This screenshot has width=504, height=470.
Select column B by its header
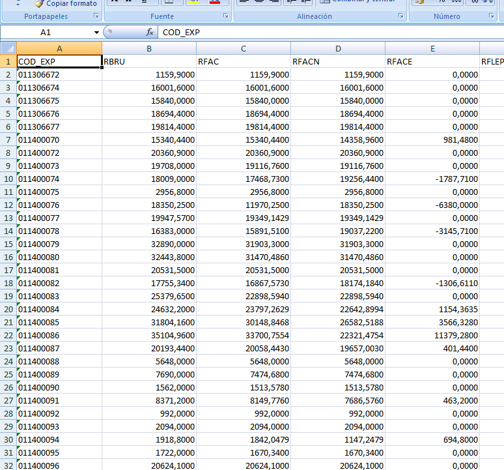[x=149, y=48]
